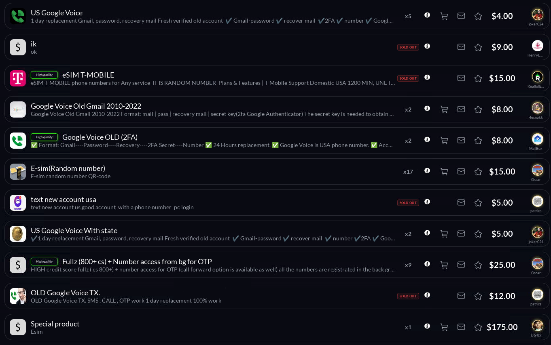Viewport: 551px width, 345px height.
Task: Show info for E-sim(Random number)
Action: 427,170
